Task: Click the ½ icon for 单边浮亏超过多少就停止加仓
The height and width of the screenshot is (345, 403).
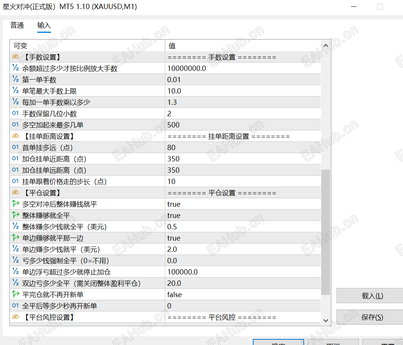Action: 15,271
